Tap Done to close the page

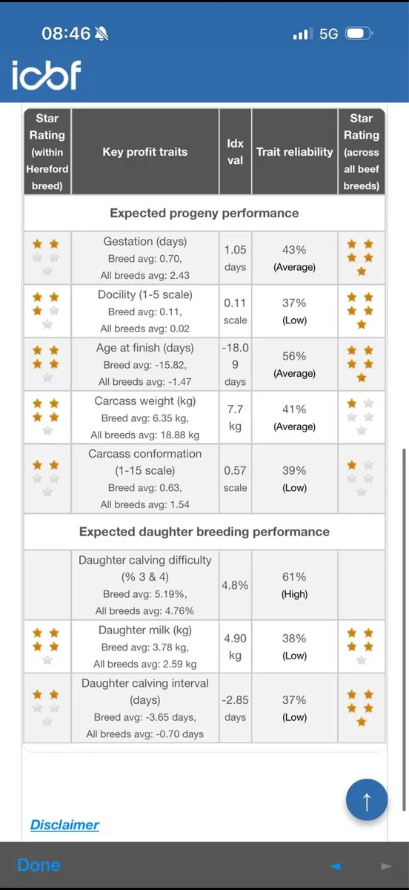click(39, 866)
